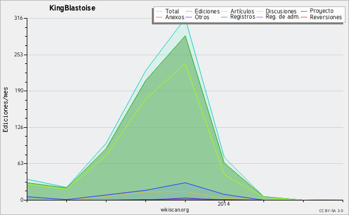Click the red Reversiones legend line swatch
The image size is (349, 215).
point(304,17)
